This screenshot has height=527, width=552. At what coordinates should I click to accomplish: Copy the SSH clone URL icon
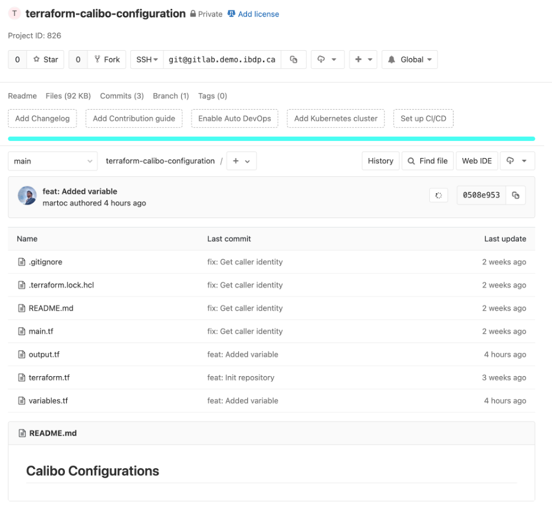point(294,60)
